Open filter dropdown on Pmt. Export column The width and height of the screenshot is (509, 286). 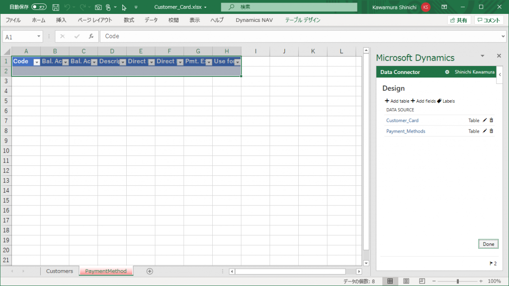click(209, 62)
